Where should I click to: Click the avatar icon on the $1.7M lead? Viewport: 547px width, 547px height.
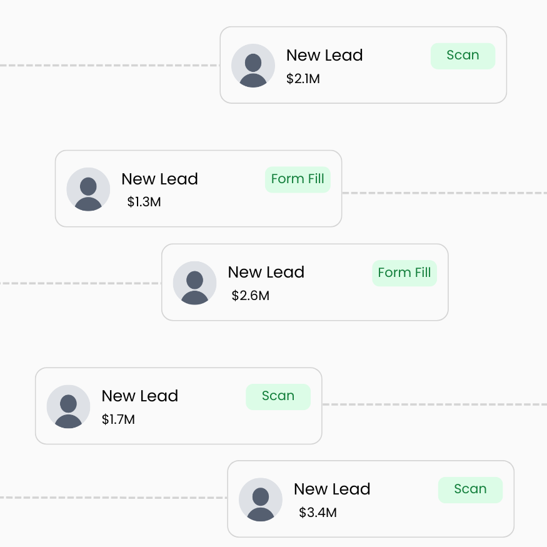click(68, 406)
